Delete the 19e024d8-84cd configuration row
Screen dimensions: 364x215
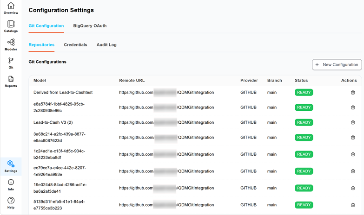(x=353, y=188)
